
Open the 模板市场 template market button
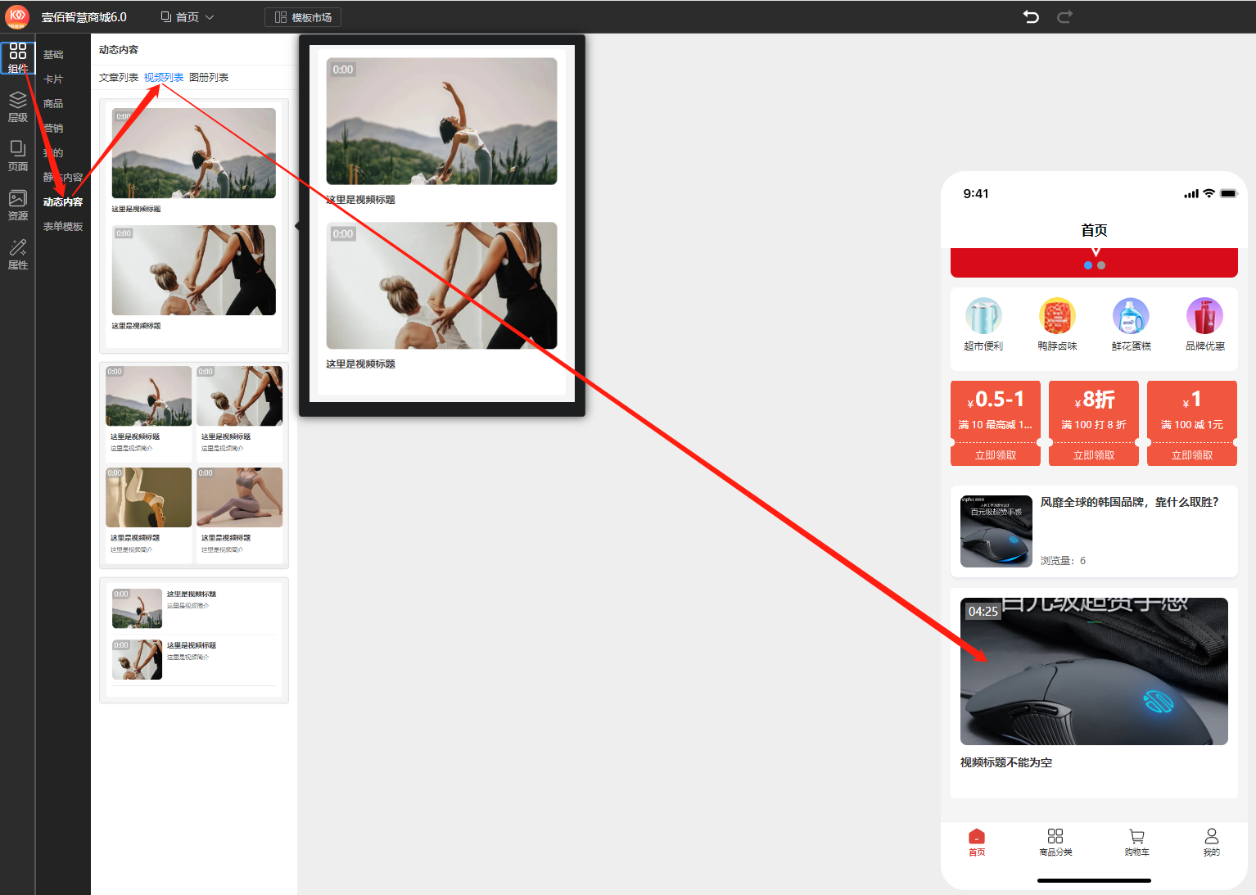click(x=303, y=17)
